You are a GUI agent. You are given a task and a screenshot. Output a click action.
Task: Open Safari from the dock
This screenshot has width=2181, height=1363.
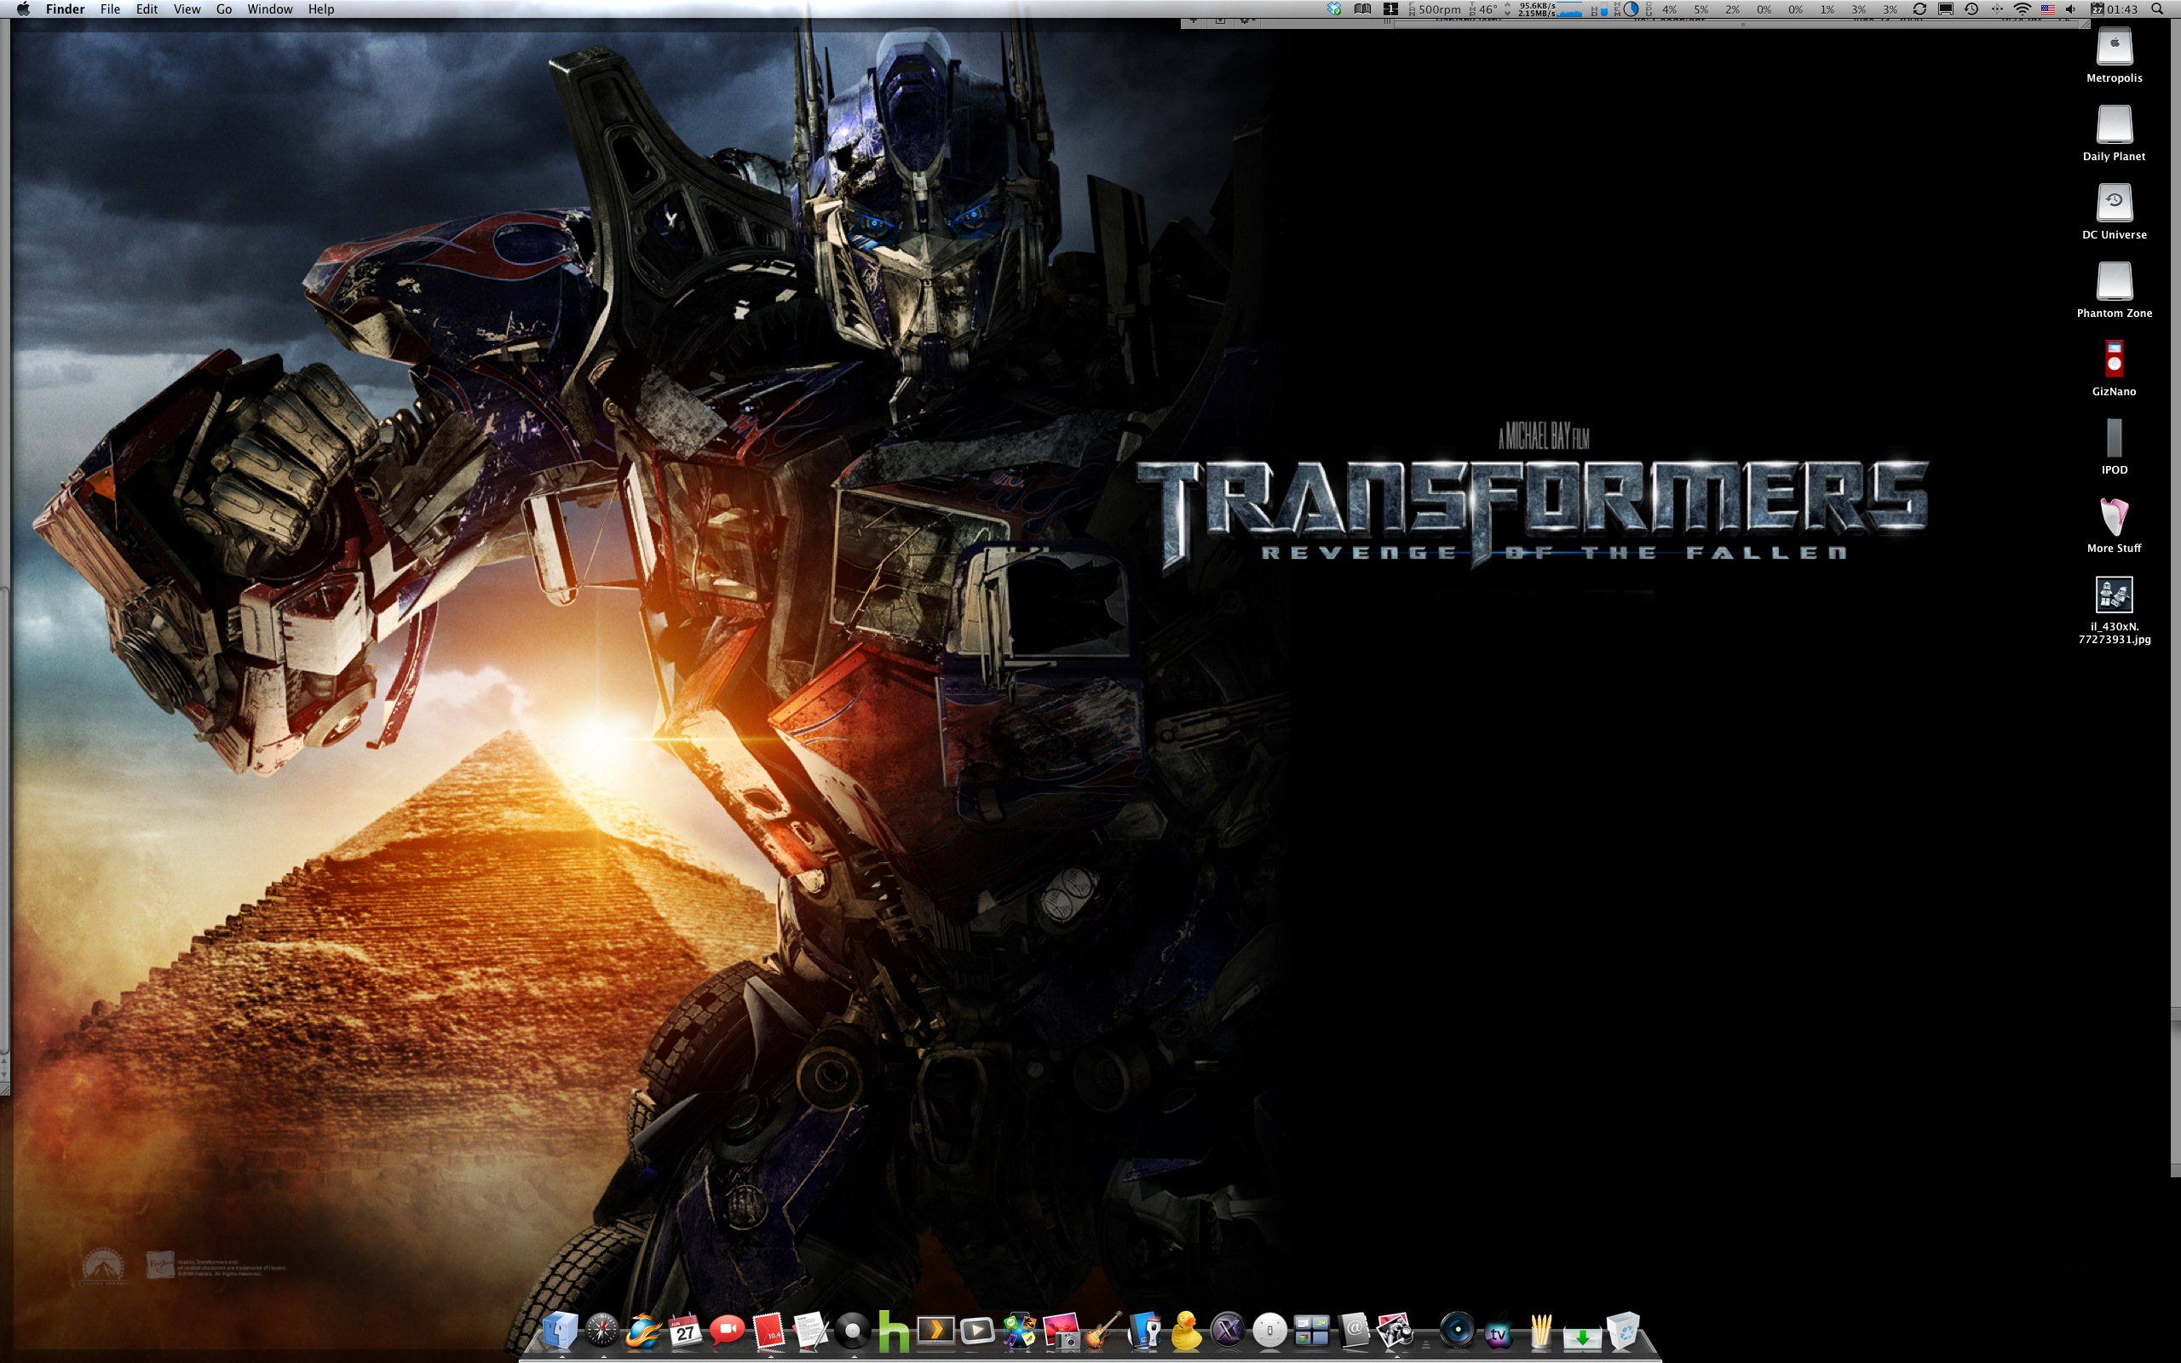602,1331
